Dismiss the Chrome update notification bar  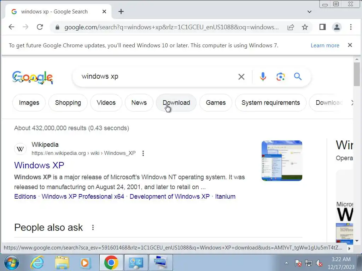coord(350,45)
